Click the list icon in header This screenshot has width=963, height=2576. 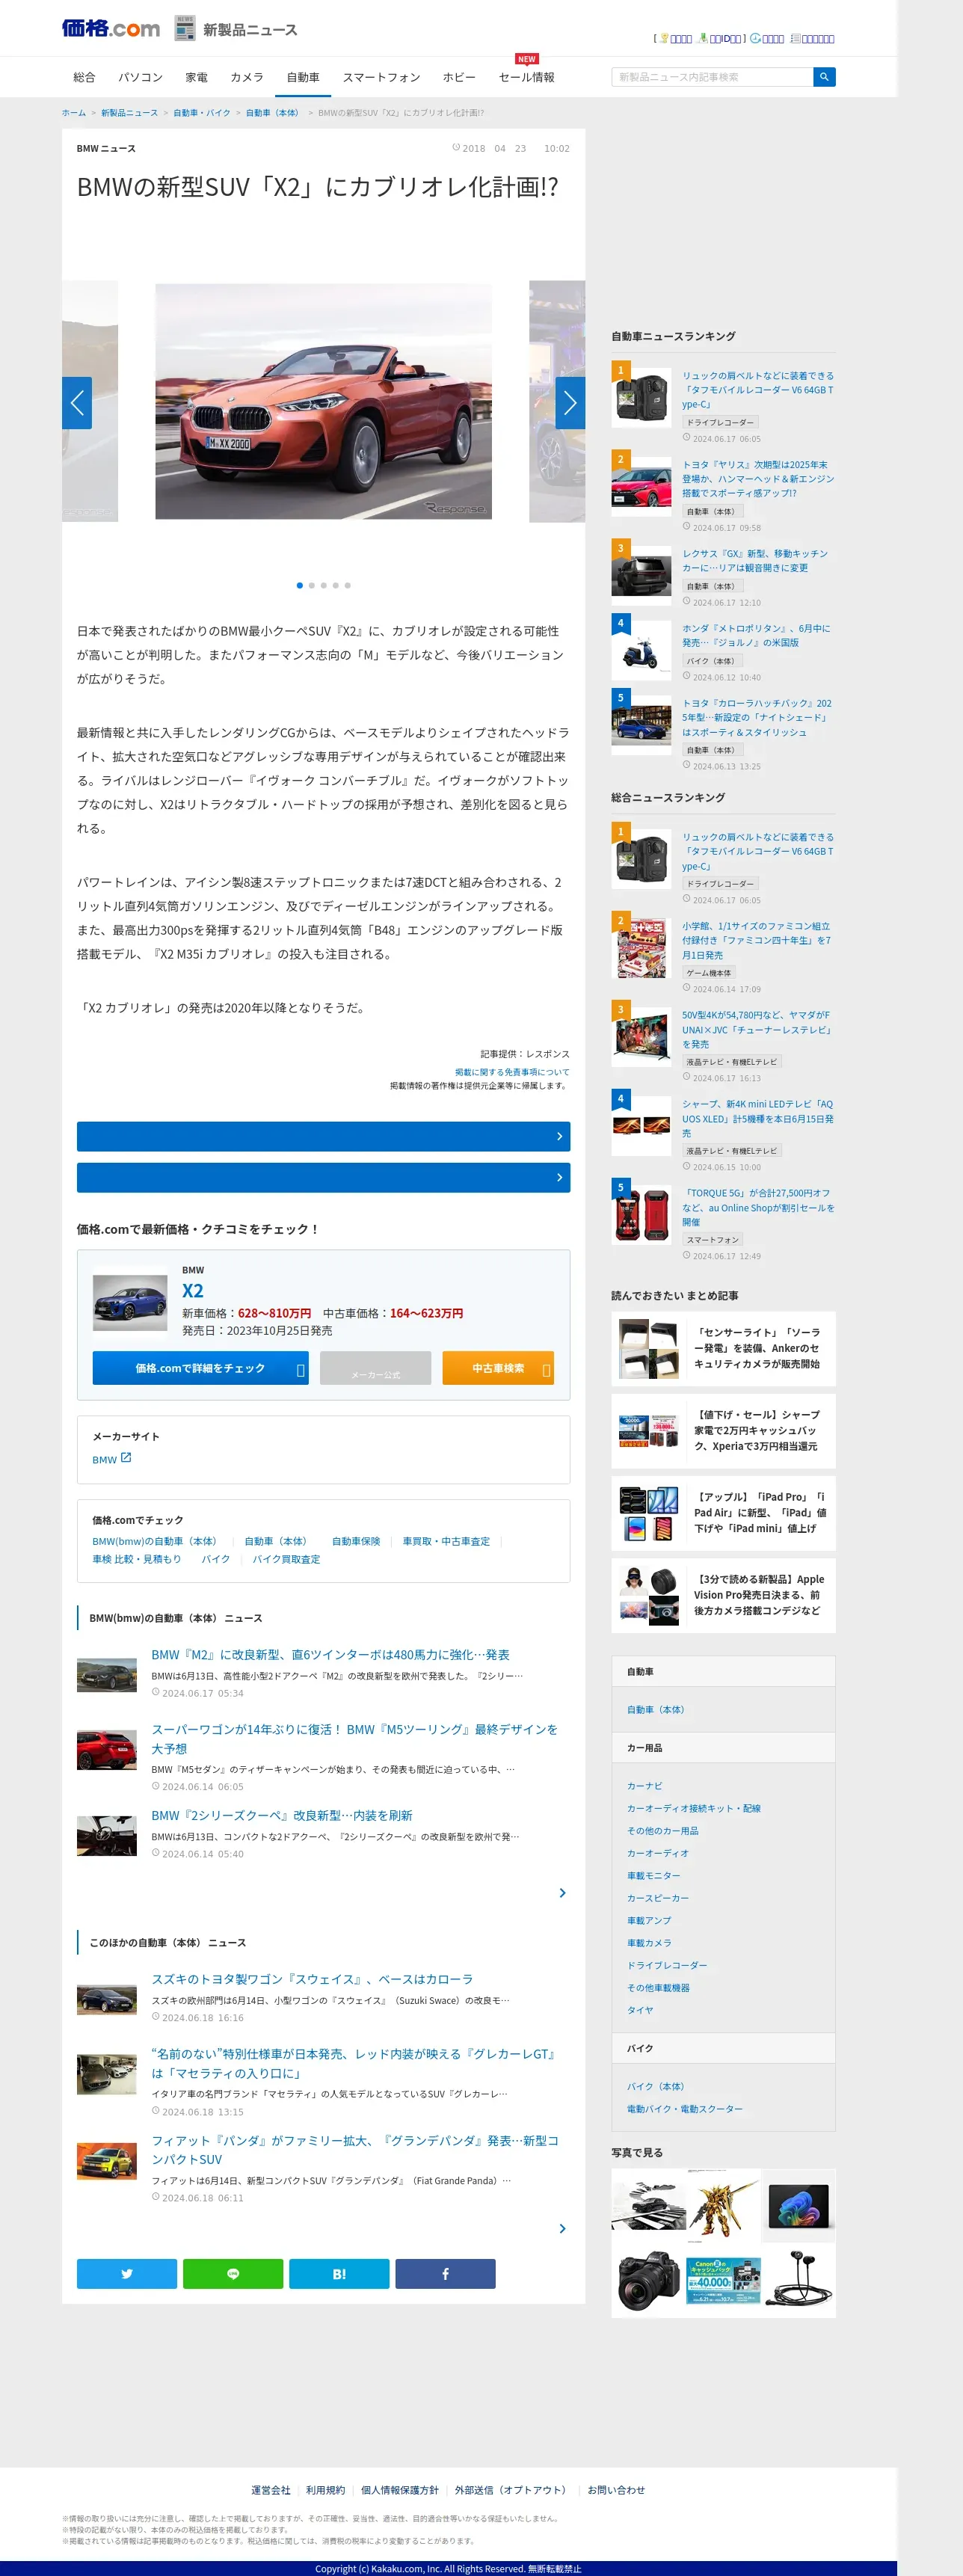(795, 38)
